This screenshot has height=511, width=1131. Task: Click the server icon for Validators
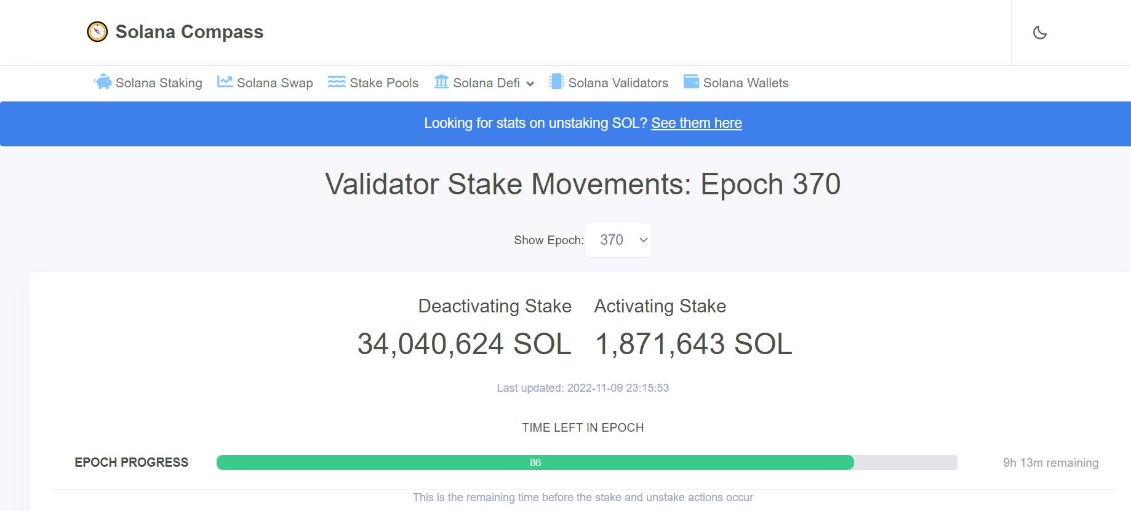(556, 82)
